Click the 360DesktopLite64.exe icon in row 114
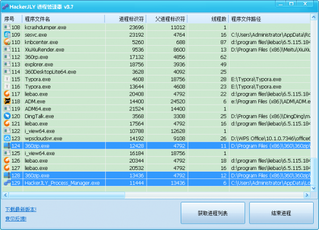Viewport: 319px width, 230px height. [x=7, y=72]
